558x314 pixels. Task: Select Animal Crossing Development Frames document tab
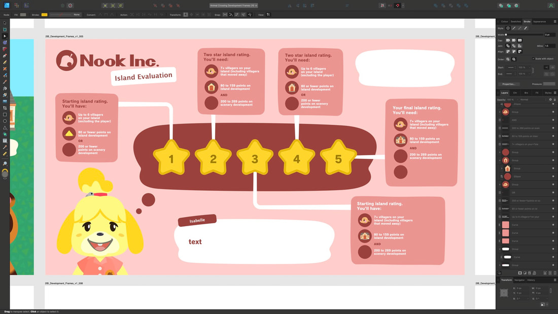[233, 6]
